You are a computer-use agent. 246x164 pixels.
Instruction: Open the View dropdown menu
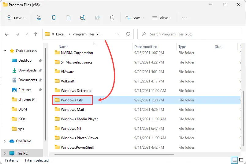point(162,18)
